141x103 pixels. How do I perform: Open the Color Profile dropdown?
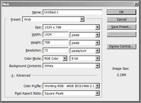tap(71, 86)
